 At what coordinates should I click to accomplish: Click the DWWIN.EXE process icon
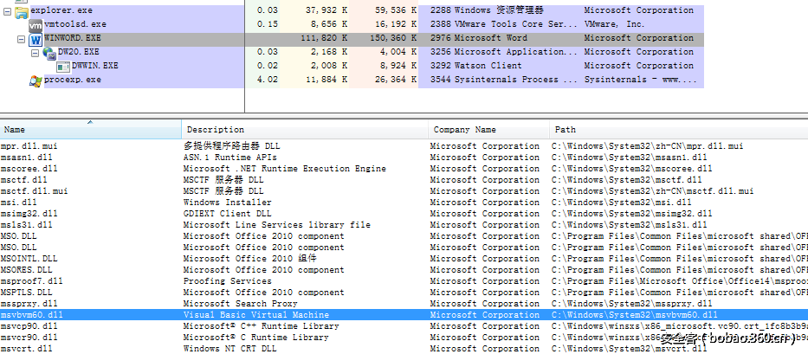click(63, 67)
